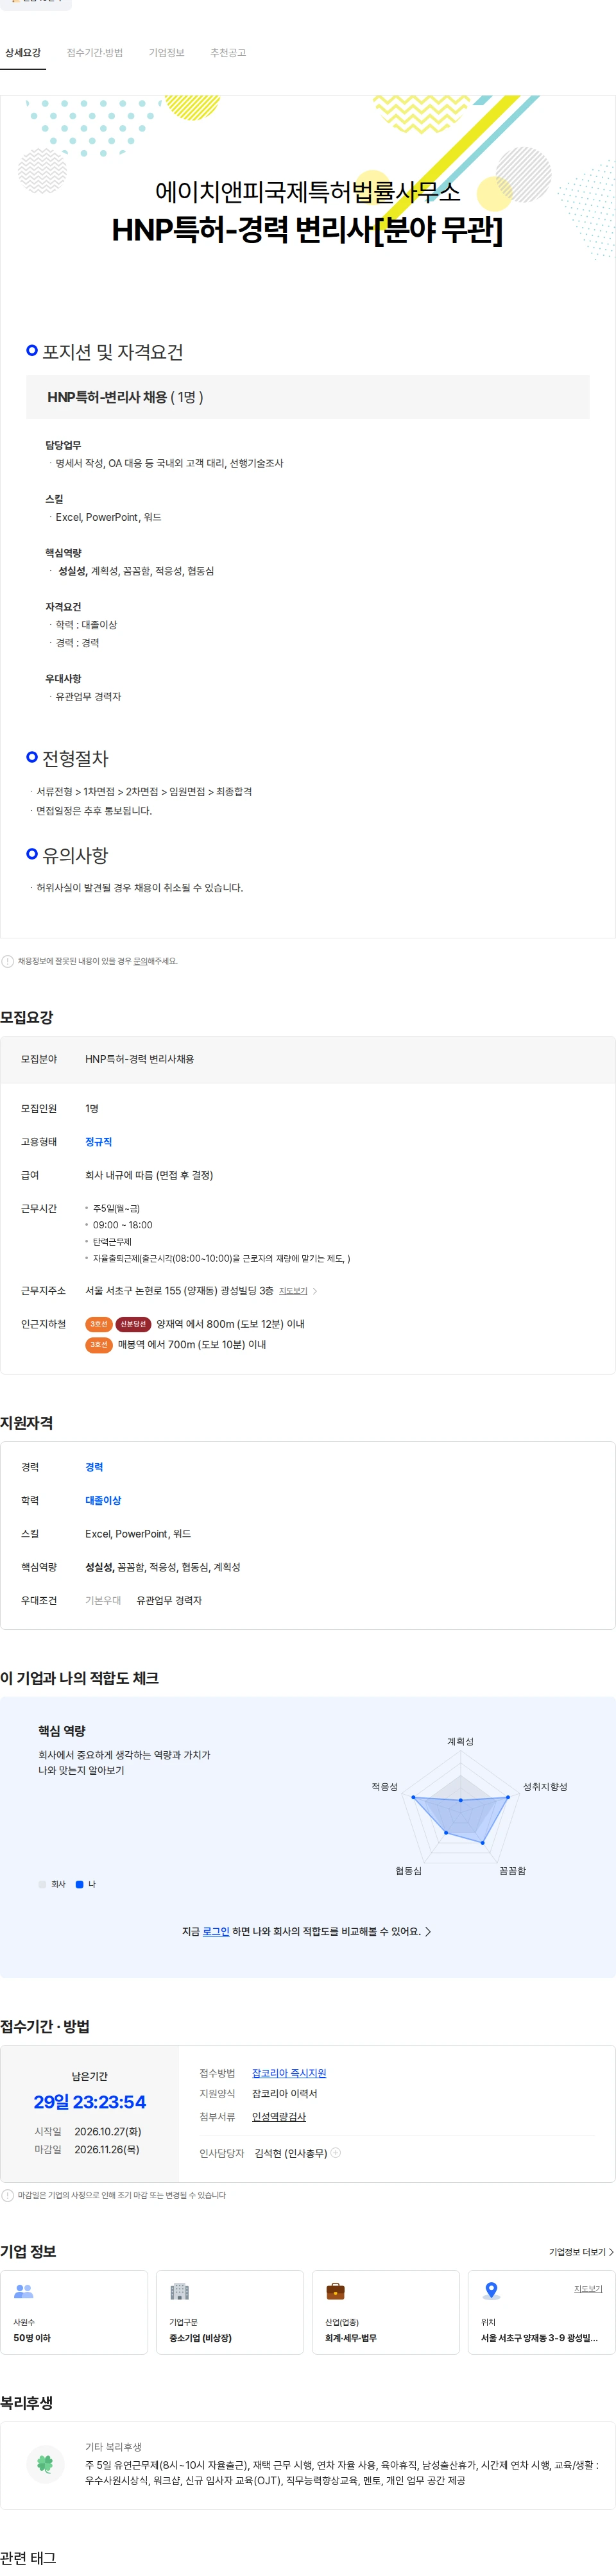Click the 로그인 link in 적합도 section
The image size is (616, 2576).
click(216, 1931)
